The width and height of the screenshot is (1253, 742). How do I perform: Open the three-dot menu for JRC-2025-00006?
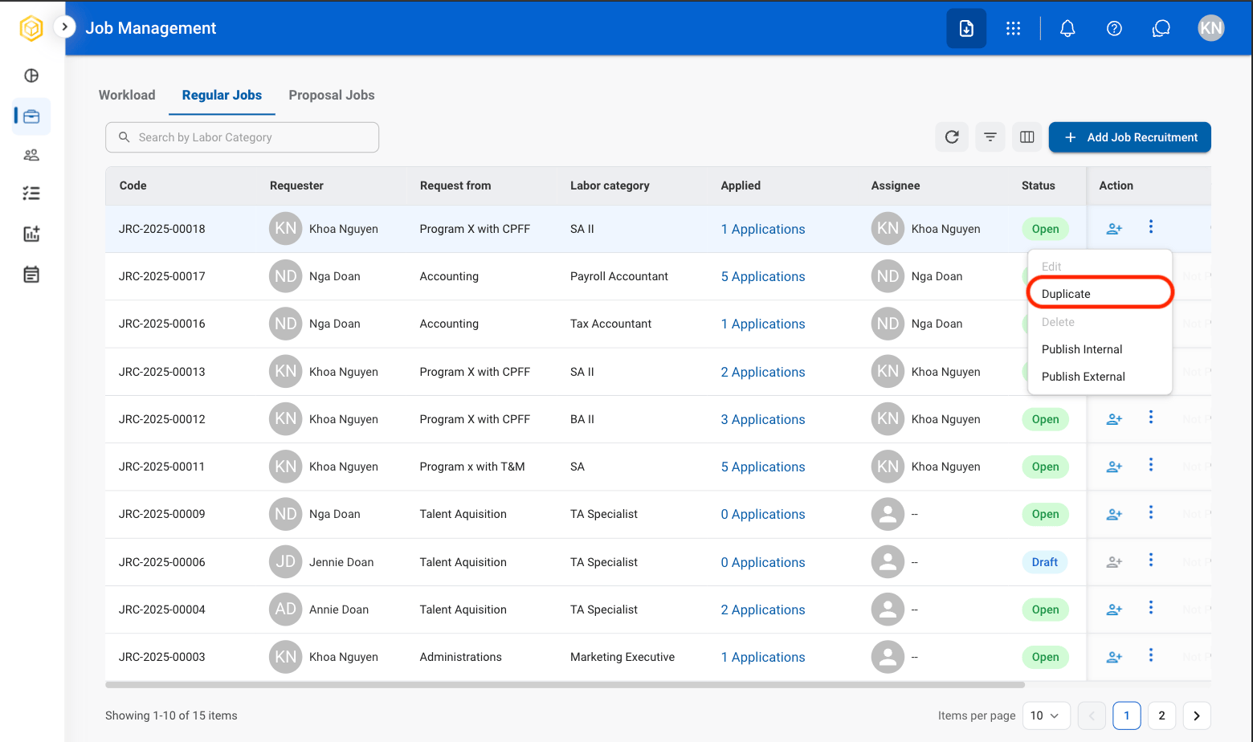[x=1151, y=561]
